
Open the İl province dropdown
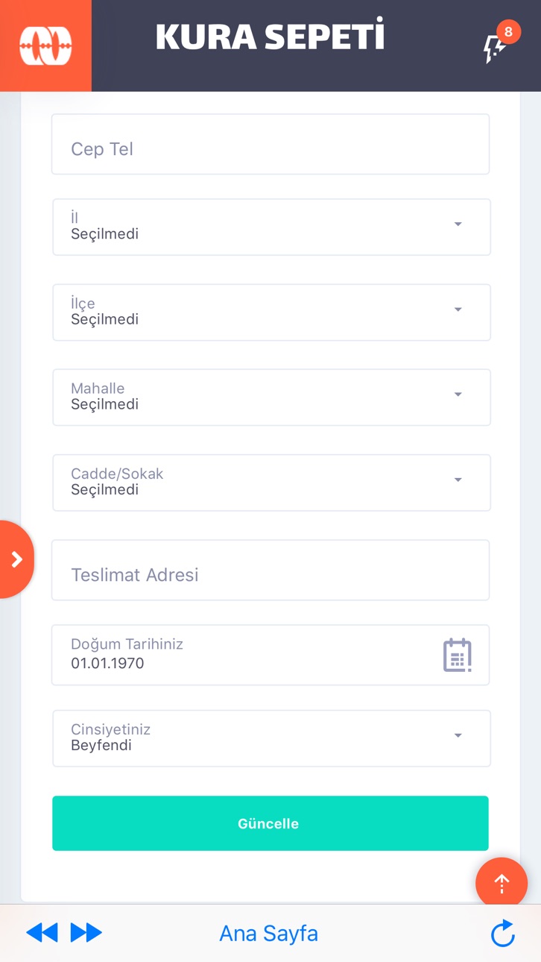click(x=271, y=227)
